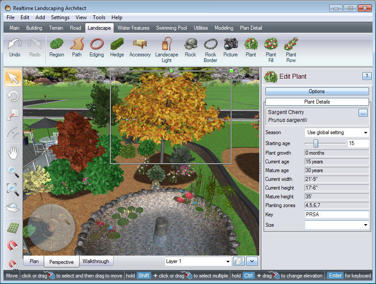Adjust the Starting age slider

click(x=316, y=143)
